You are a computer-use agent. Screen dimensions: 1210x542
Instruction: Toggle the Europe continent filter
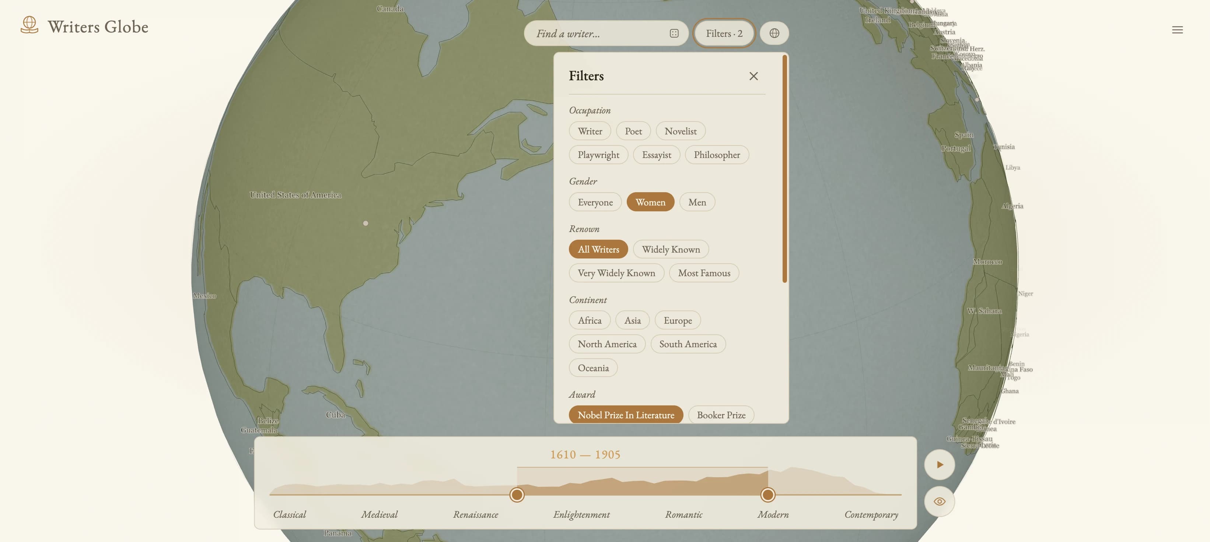coord(678,320)
